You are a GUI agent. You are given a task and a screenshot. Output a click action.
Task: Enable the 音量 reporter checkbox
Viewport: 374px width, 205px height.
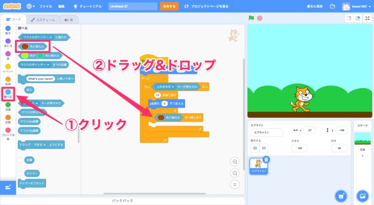20,160
